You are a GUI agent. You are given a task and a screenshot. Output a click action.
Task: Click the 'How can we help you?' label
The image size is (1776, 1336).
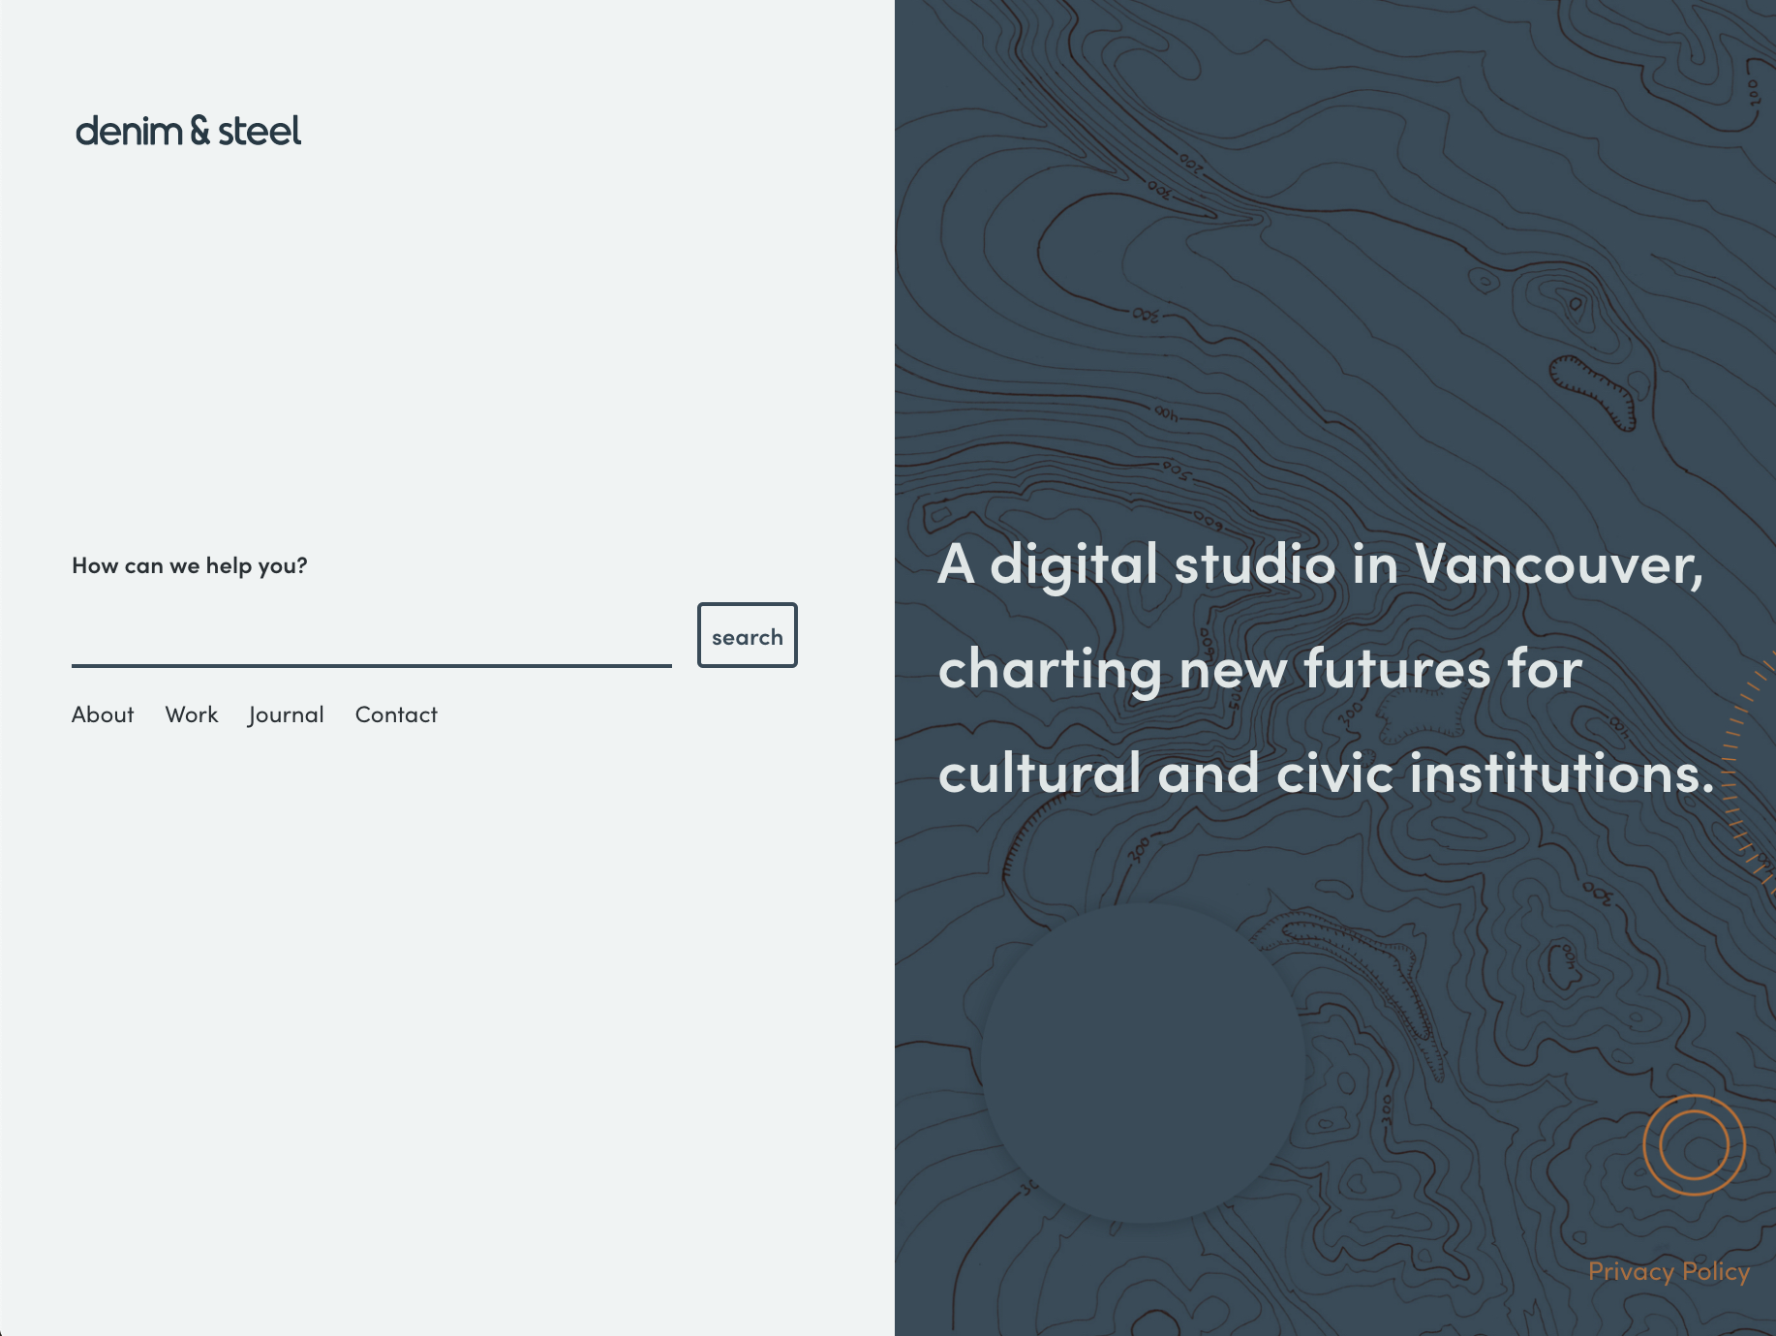point(190,565)
